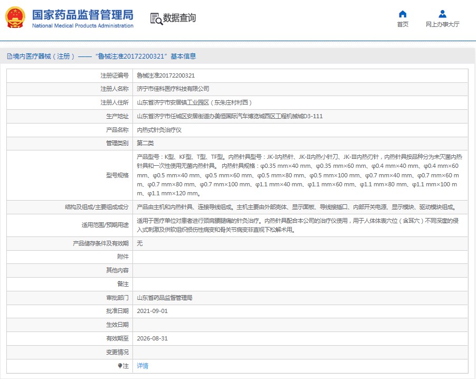Click production address ending D3-111
This screenshot has width=476, height=379.
tap(230, 116)
